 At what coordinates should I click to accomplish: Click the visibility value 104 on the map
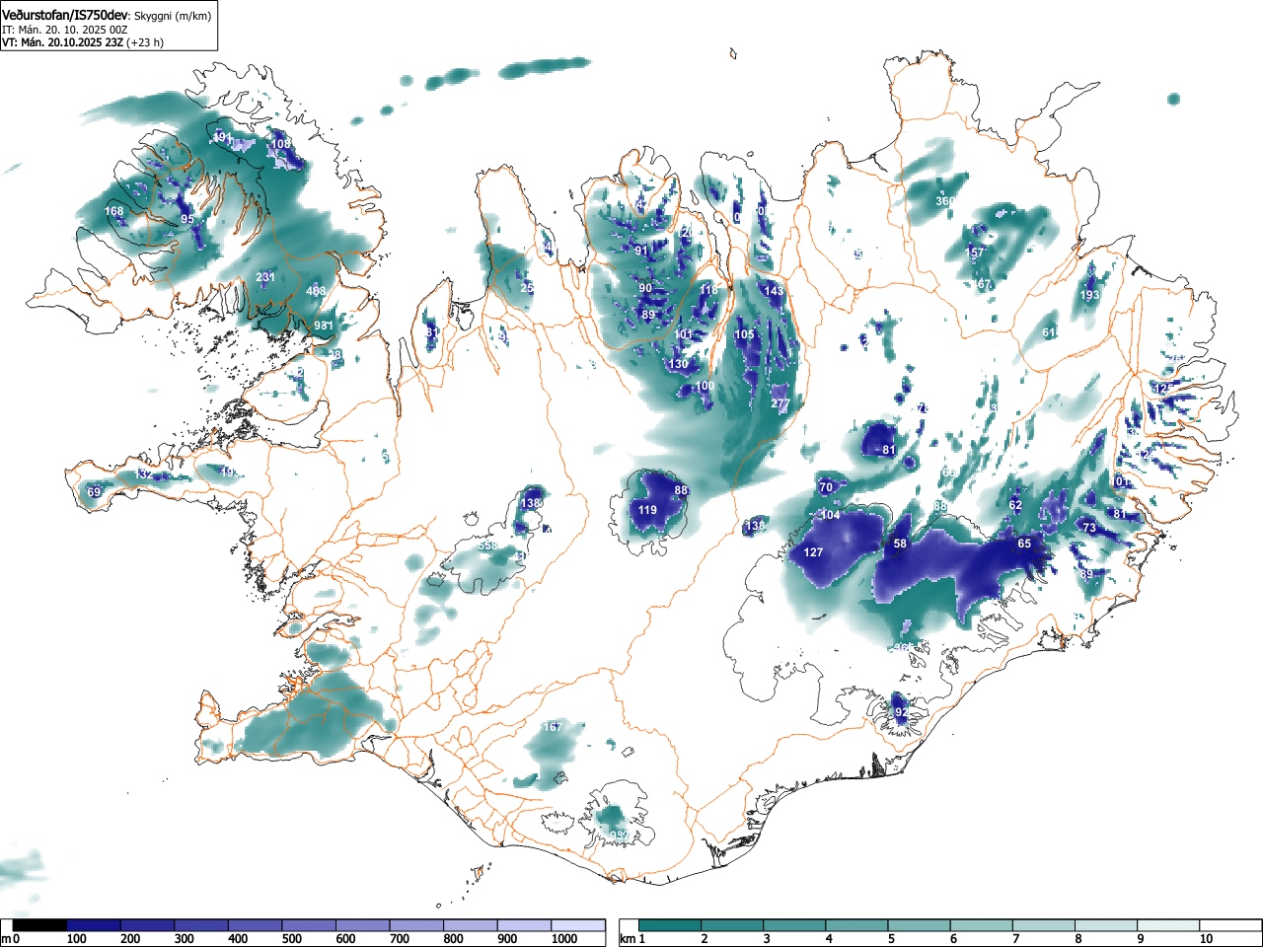coord(831,515)
